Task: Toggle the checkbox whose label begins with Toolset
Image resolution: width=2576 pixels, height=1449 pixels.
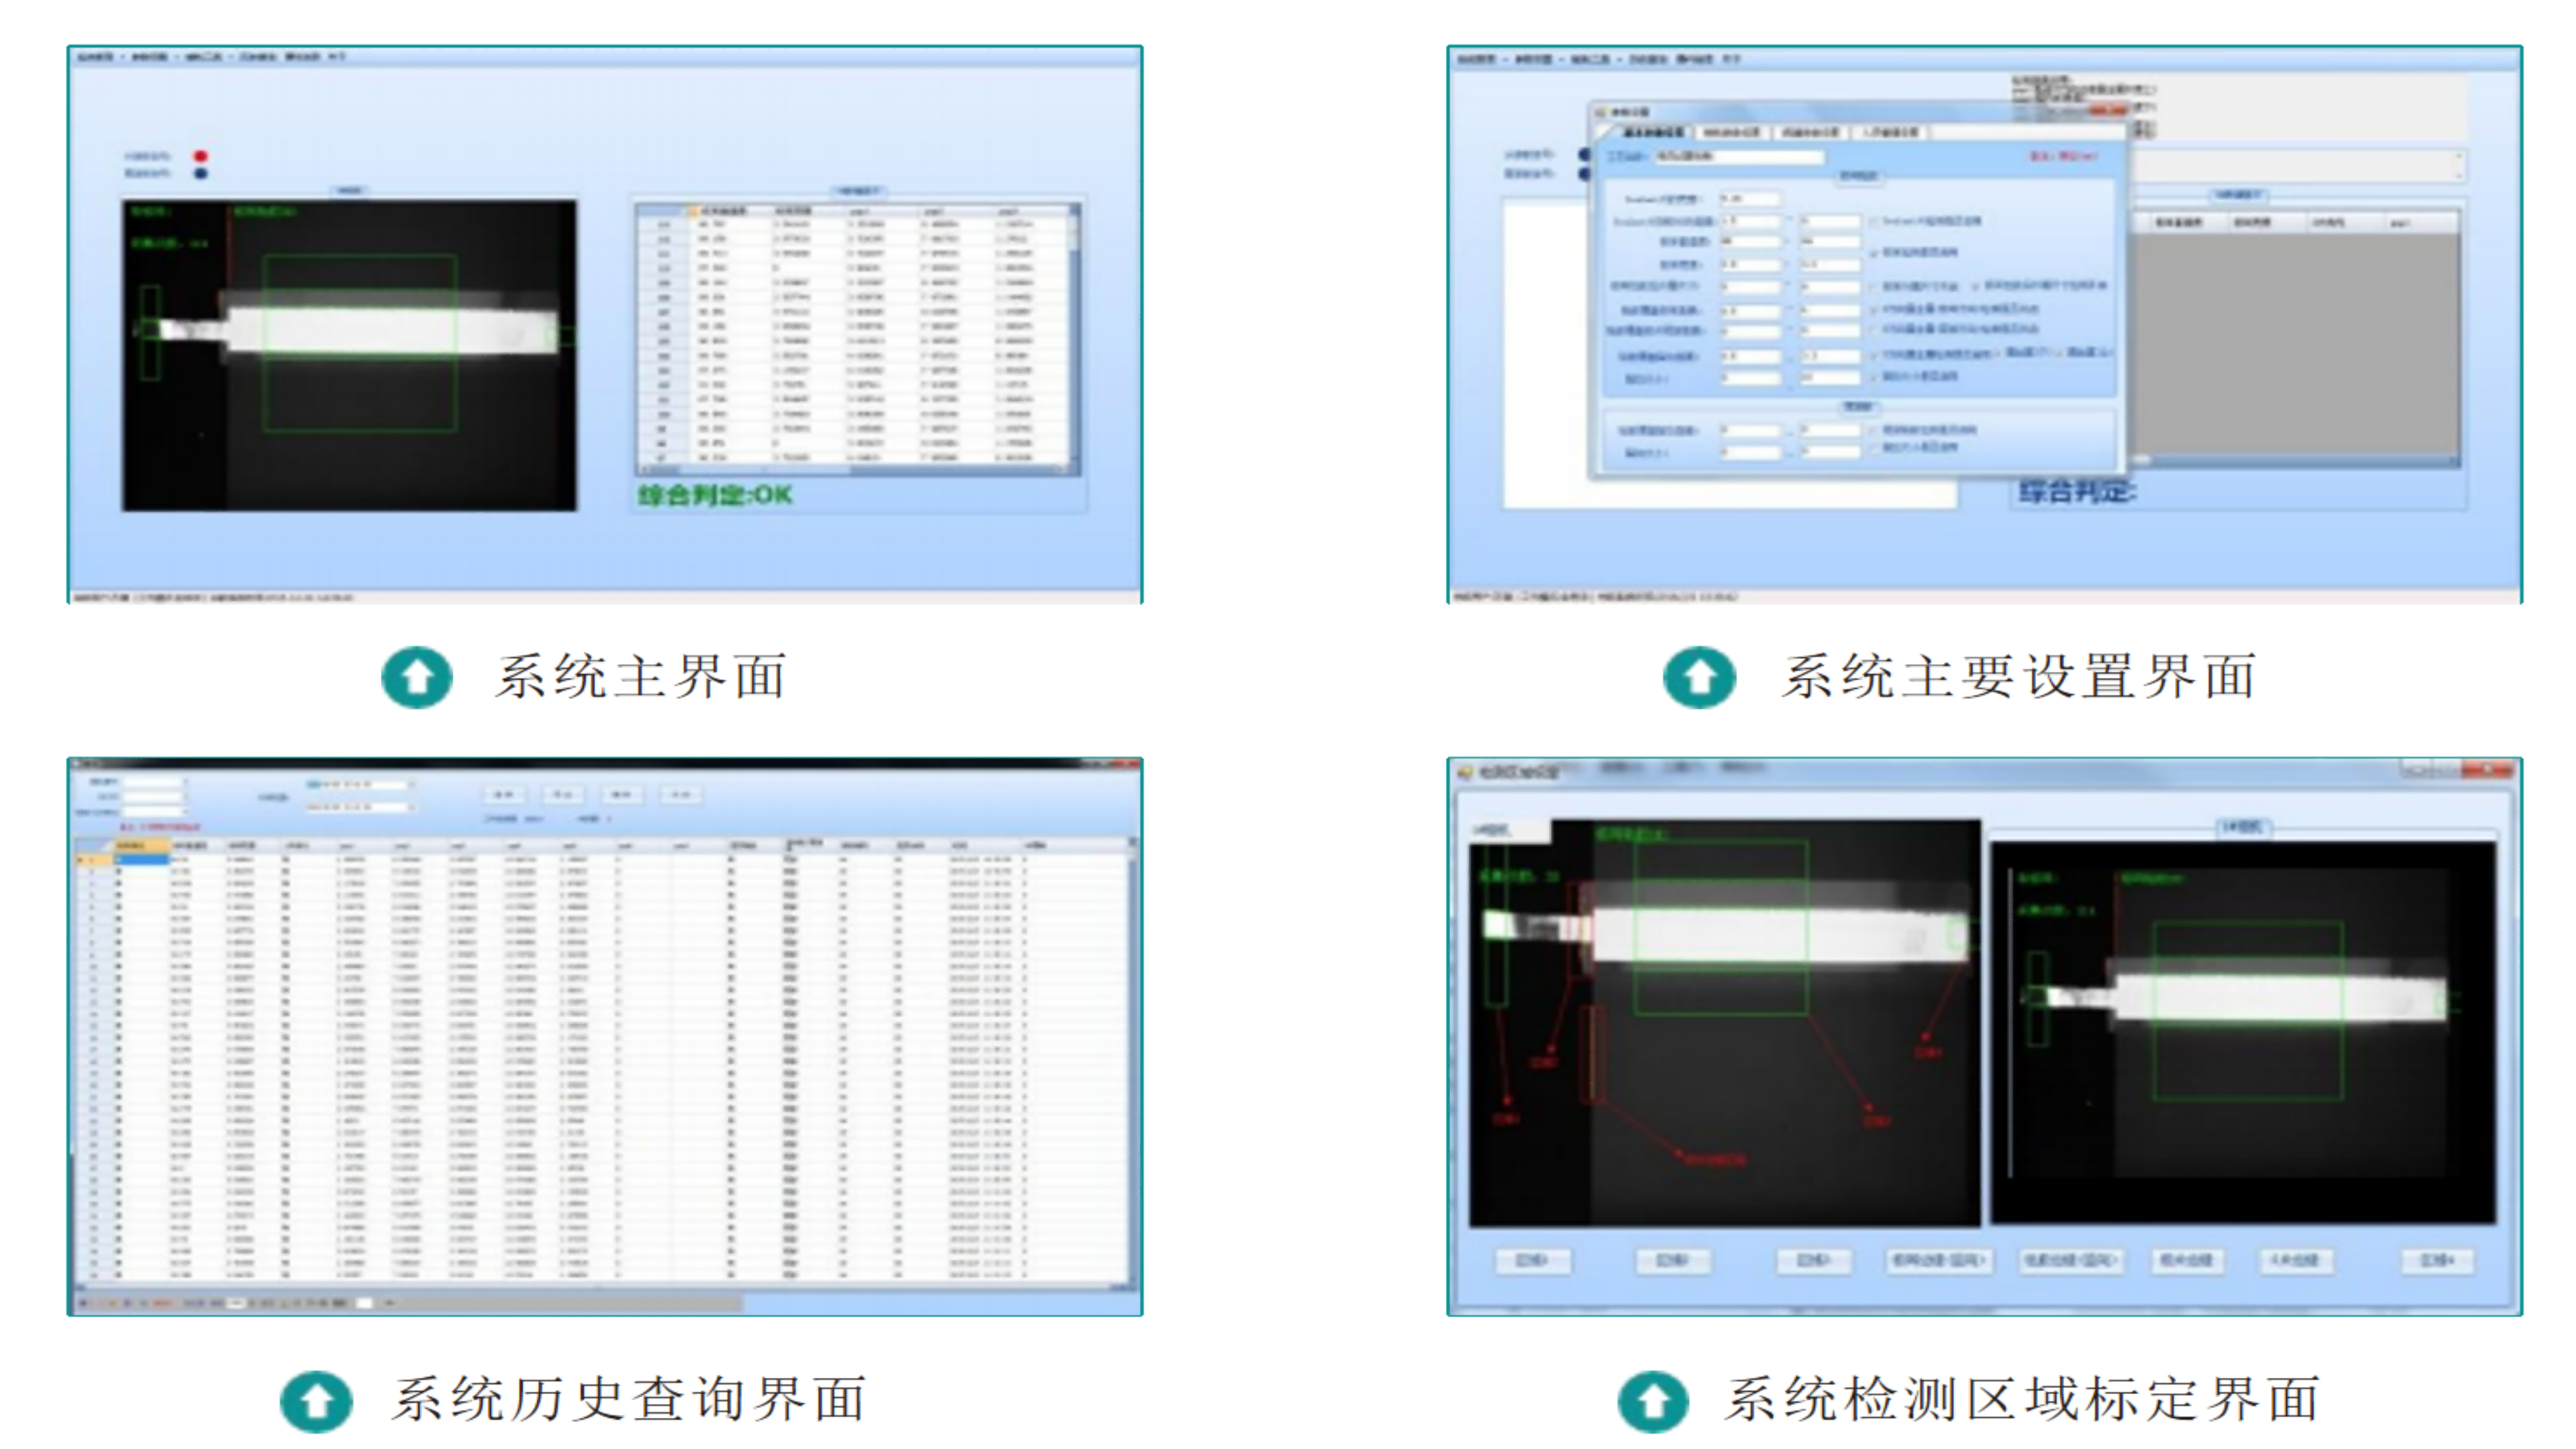Action: click(x=1874, y=221)
